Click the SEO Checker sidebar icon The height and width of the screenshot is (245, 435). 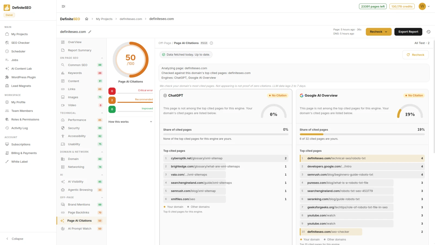7,43
